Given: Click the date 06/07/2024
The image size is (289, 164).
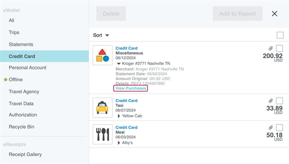Looking at the screenshot, I should click(x=125, y=110).
